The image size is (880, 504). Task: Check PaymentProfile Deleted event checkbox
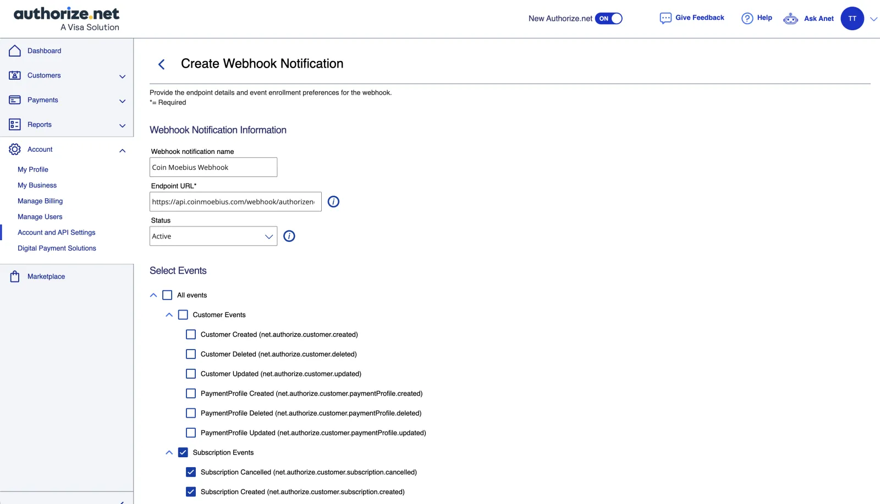click(191, 413)
